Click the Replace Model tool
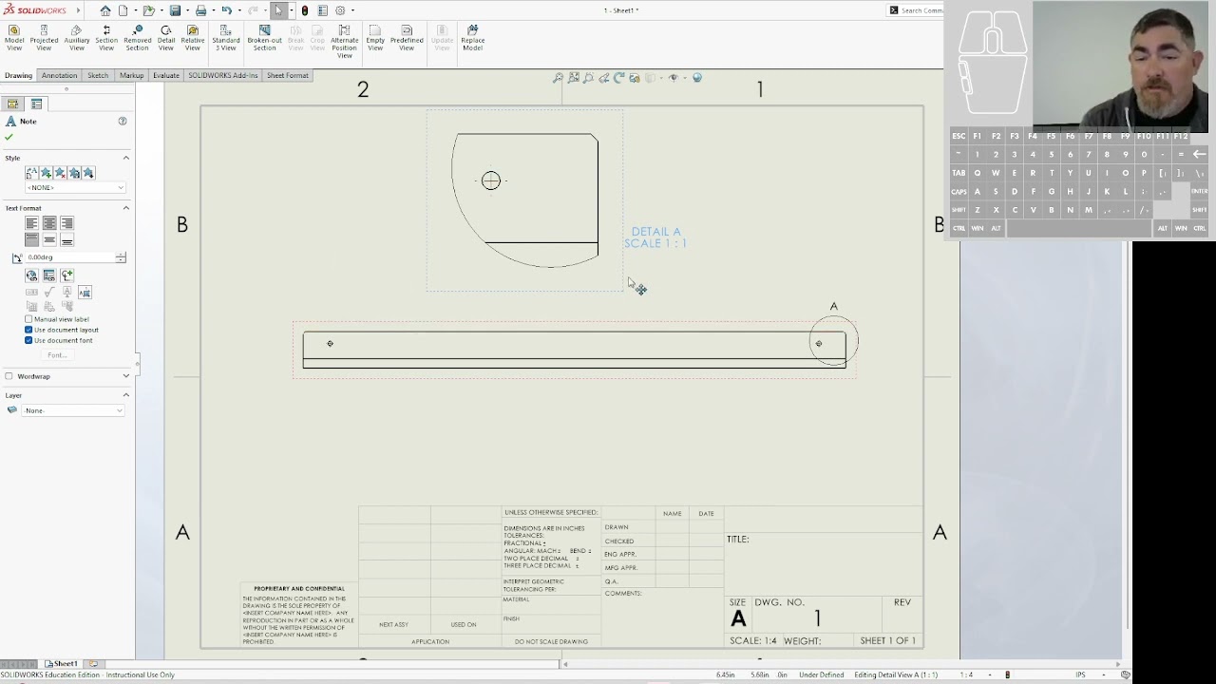 coord(473,38)
